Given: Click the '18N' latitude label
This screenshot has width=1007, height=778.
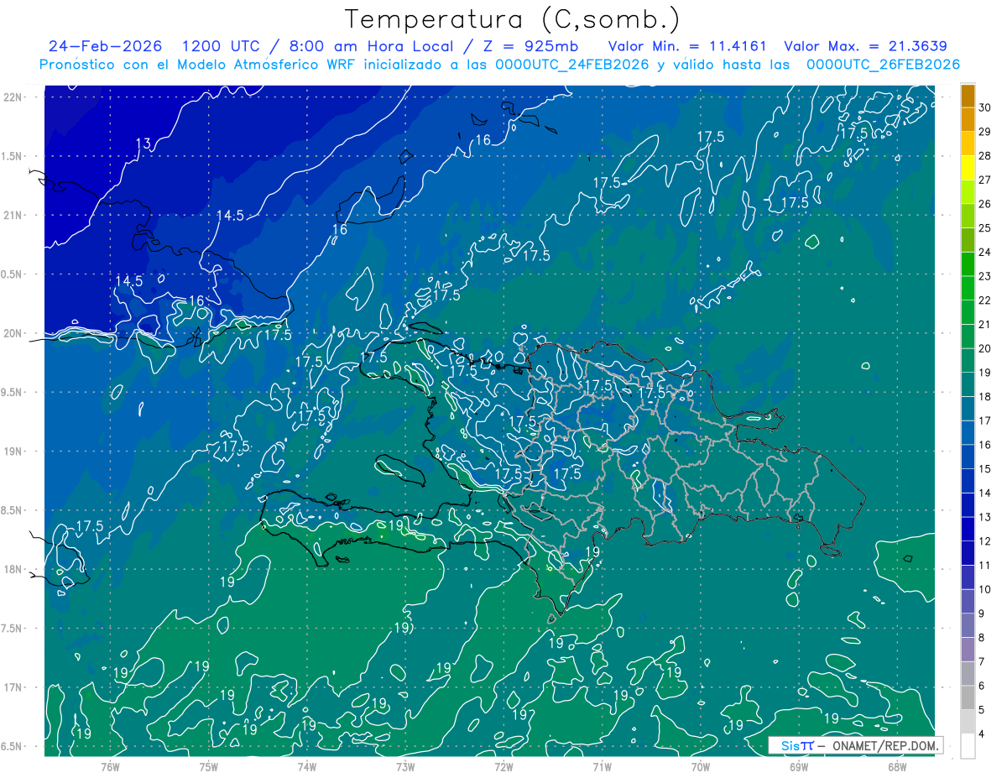Looking at the screenshot, I should tap(12, 569).
